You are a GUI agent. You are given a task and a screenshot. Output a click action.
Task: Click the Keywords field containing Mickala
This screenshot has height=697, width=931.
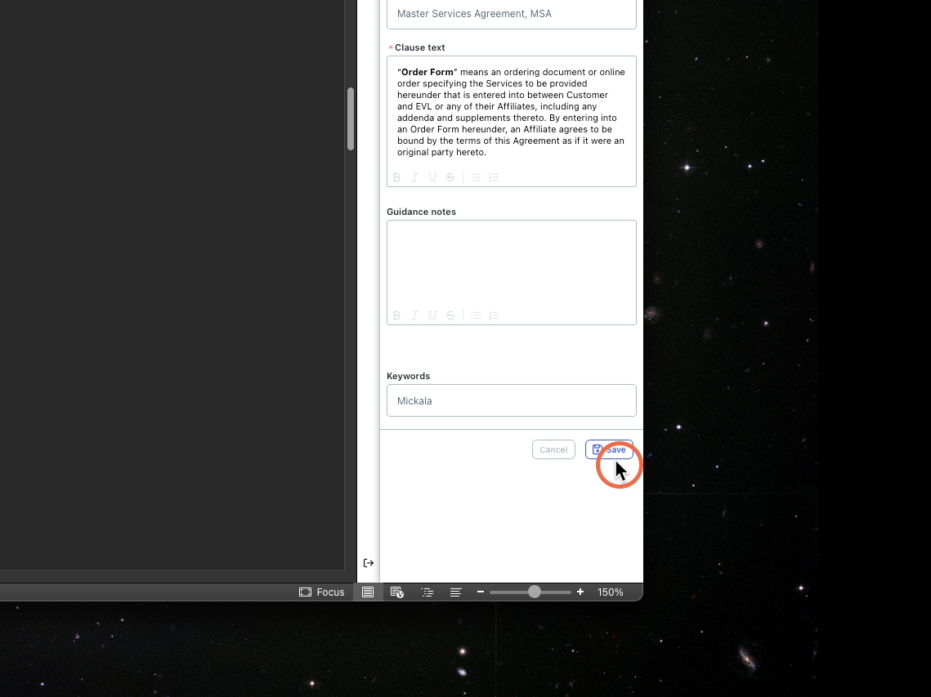click(511, 400)
